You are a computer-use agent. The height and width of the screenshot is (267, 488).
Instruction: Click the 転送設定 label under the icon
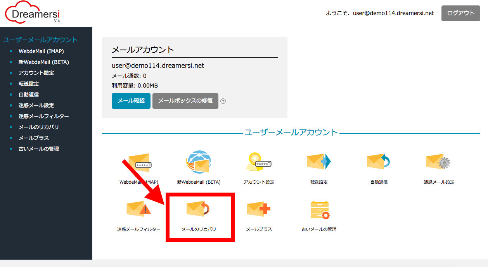(319, 182)
